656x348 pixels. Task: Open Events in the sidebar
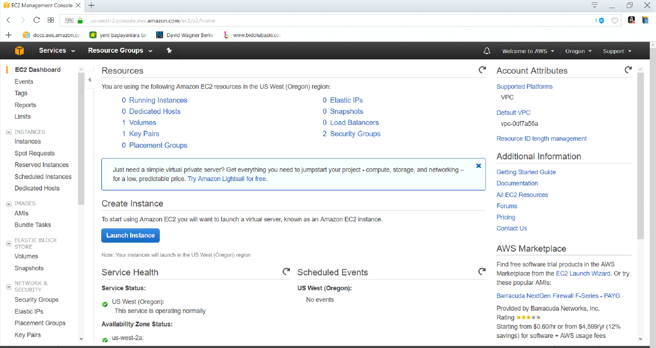click(x=24, y=82)
